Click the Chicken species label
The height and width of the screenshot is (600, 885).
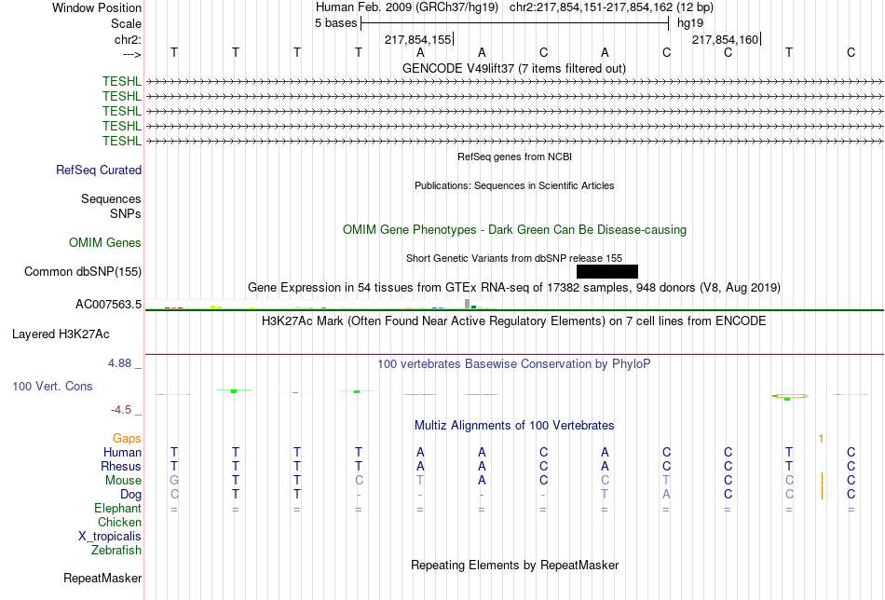tap(119, 522)
